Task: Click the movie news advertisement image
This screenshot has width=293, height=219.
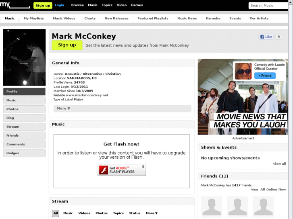Action: (243, 97)
